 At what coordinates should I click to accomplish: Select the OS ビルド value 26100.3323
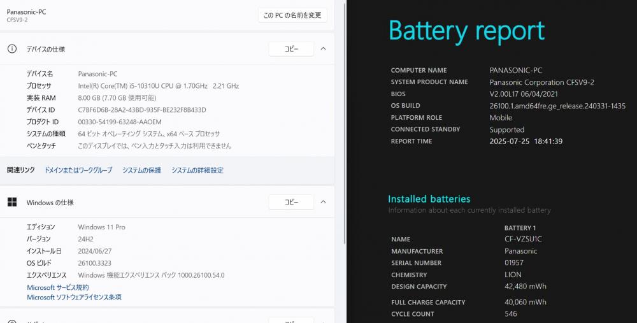95,263
